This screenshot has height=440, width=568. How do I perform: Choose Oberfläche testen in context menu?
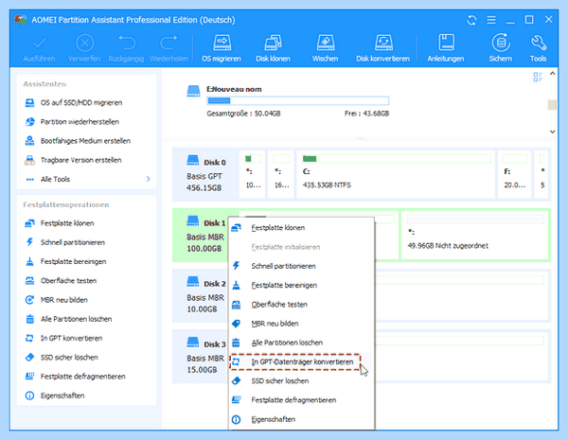click(x=302, y=305)
